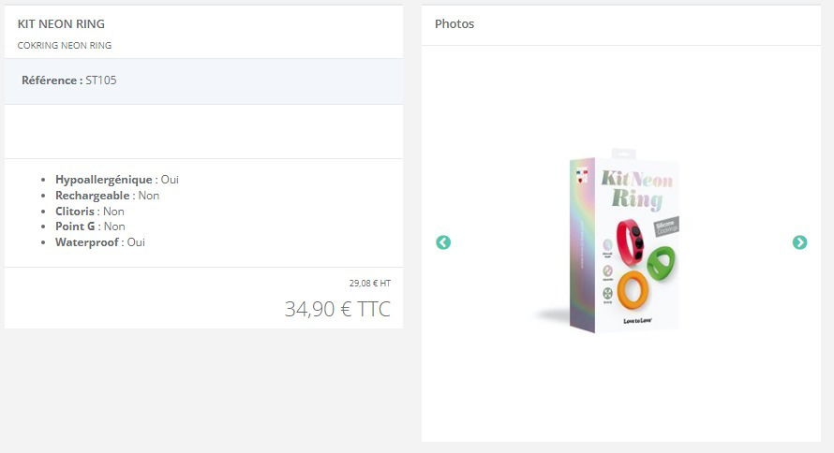Viewport: 834px width, 453px height.
Task: Click the Hypoallergénique attribute line
Action: 117,180
